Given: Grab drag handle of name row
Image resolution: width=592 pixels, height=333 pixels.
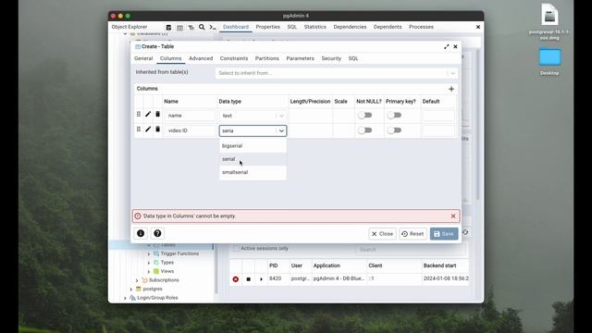Looking at the screenshot, I should pos(139,115).
